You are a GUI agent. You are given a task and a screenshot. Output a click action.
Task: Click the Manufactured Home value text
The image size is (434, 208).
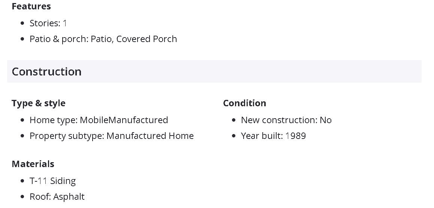click(150, 136)
